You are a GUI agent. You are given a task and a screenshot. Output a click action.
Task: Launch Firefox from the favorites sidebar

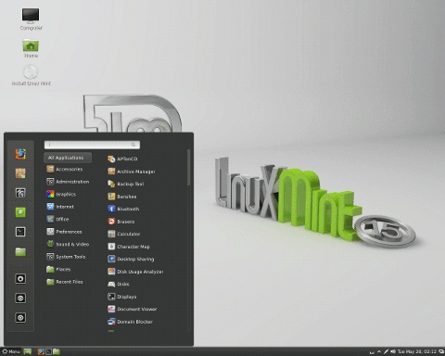20,154
